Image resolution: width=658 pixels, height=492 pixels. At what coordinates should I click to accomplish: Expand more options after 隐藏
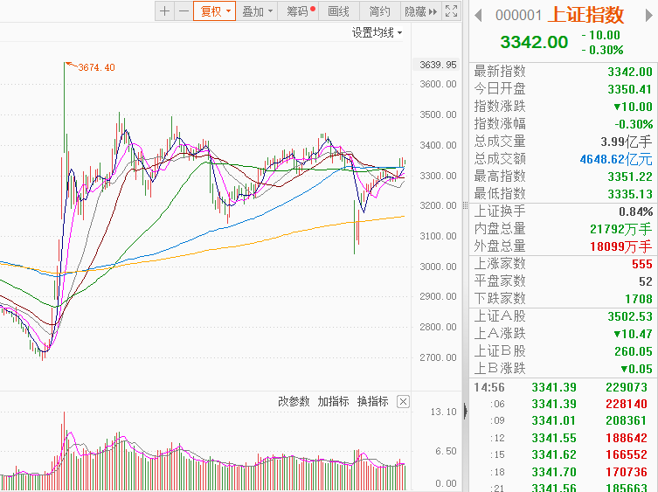point(433,11)
